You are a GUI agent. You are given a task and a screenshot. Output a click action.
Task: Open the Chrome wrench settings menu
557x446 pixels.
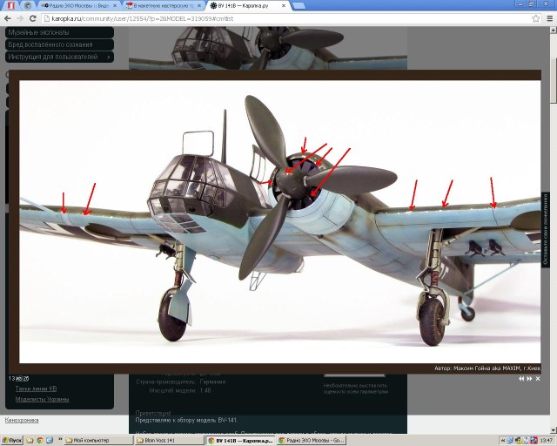click(x=548, y=17)
